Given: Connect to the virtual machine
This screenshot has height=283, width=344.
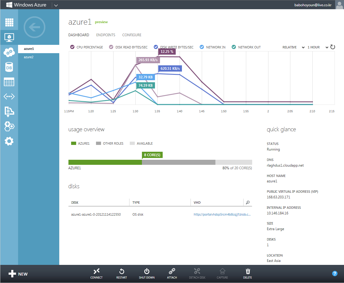Looking at the screenshot, I should (96, 273).
